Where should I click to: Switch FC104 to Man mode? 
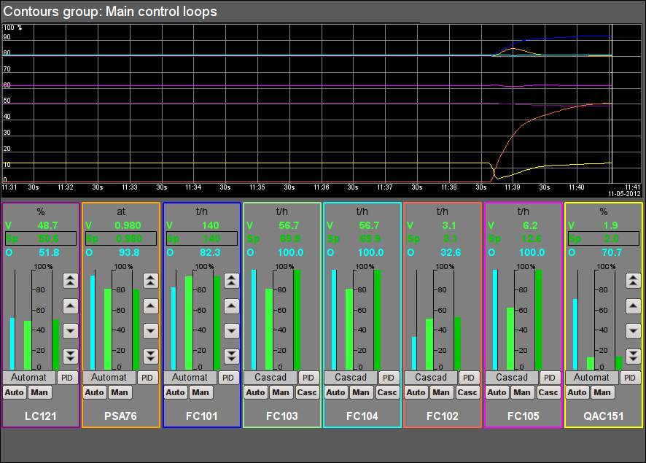pos(362,392)
